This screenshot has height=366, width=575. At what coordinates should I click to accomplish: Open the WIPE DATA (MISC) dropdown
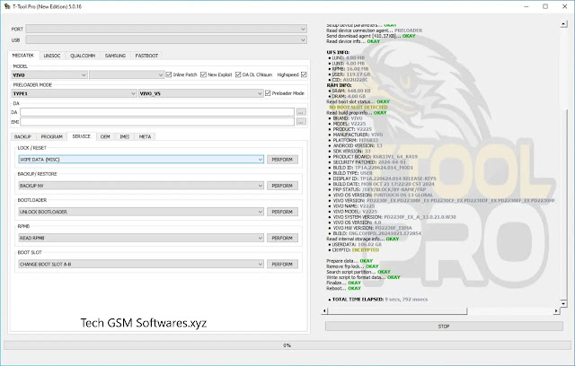141,160
